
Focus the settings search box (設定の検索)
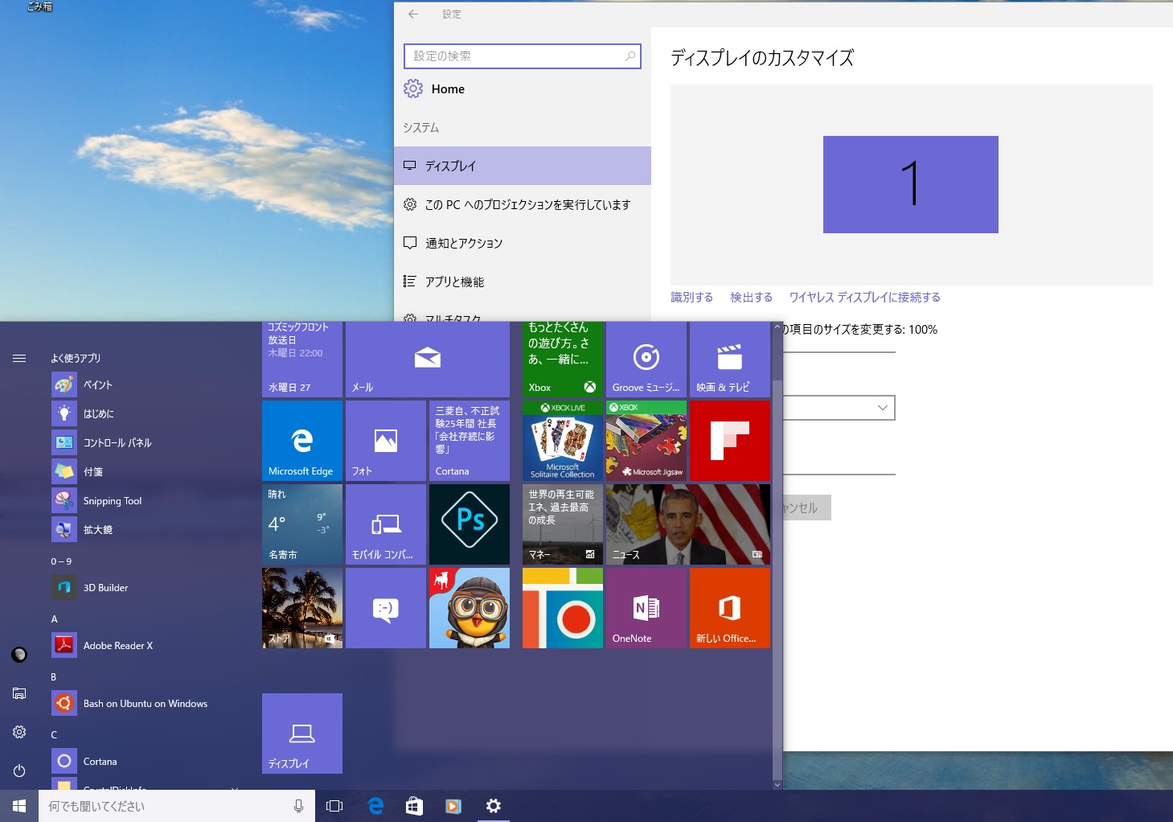[522, 56]
